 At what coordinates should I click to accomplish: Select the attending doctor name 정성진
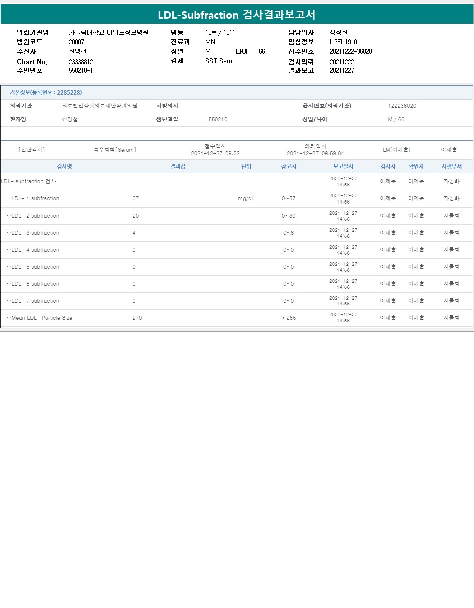(x=339, y=32)
